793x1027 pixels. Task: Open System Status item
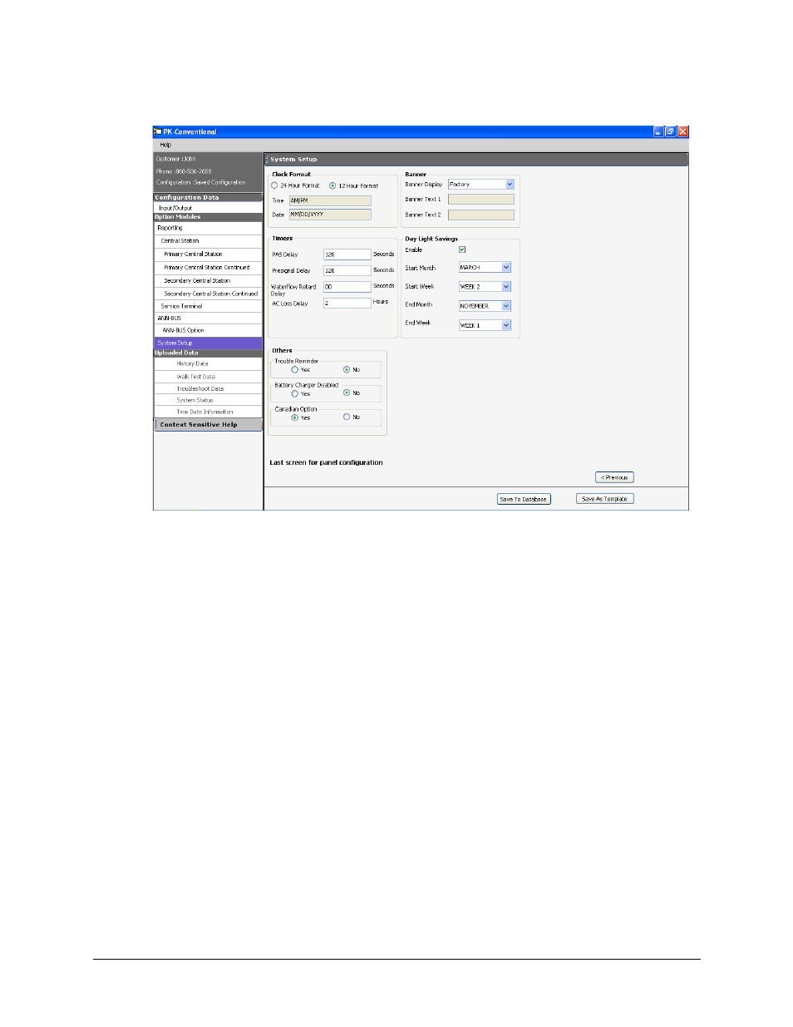[x=208, y=400]
